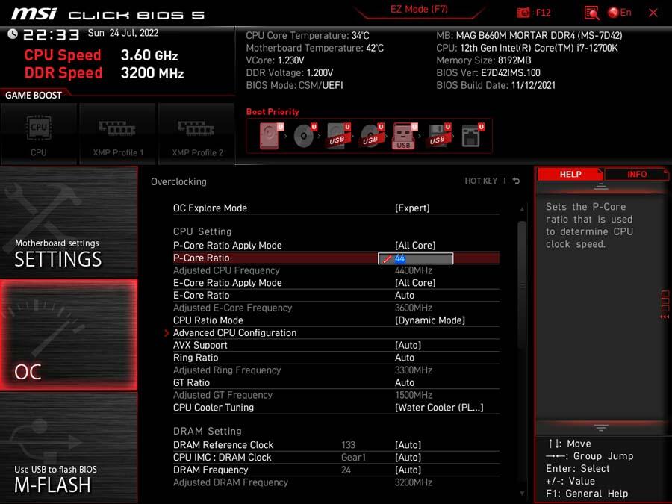Click the Gear1 value in IMC row
The height and width of the screenshot is (504, 672).
(354, 457)
